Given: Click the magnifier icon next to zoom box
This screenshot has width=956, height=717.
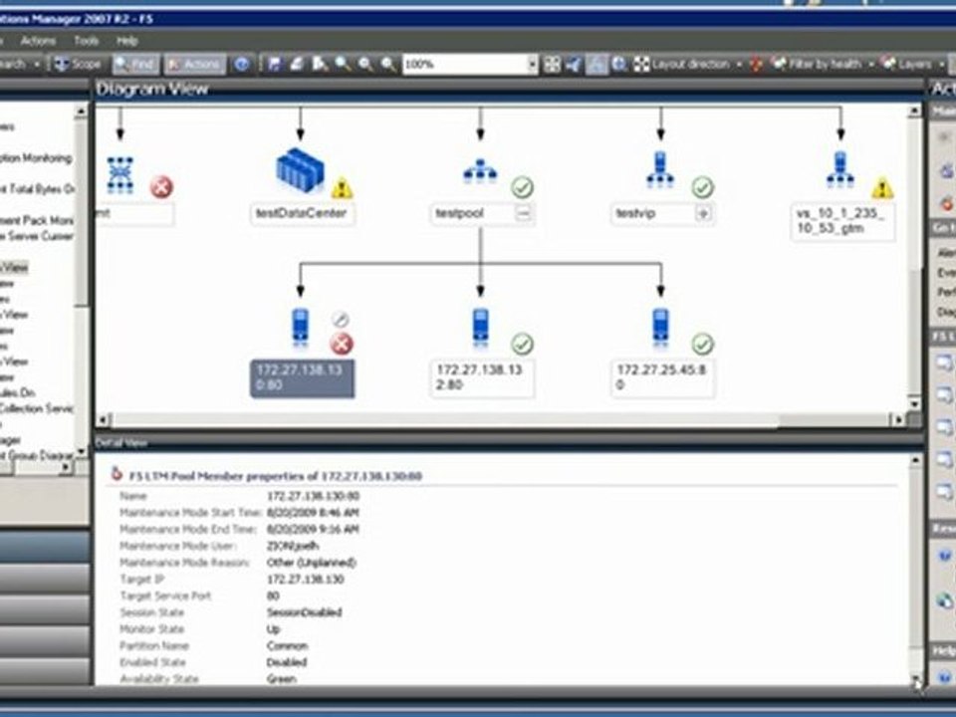Looking at the screenshot, I should coord(387,64).
